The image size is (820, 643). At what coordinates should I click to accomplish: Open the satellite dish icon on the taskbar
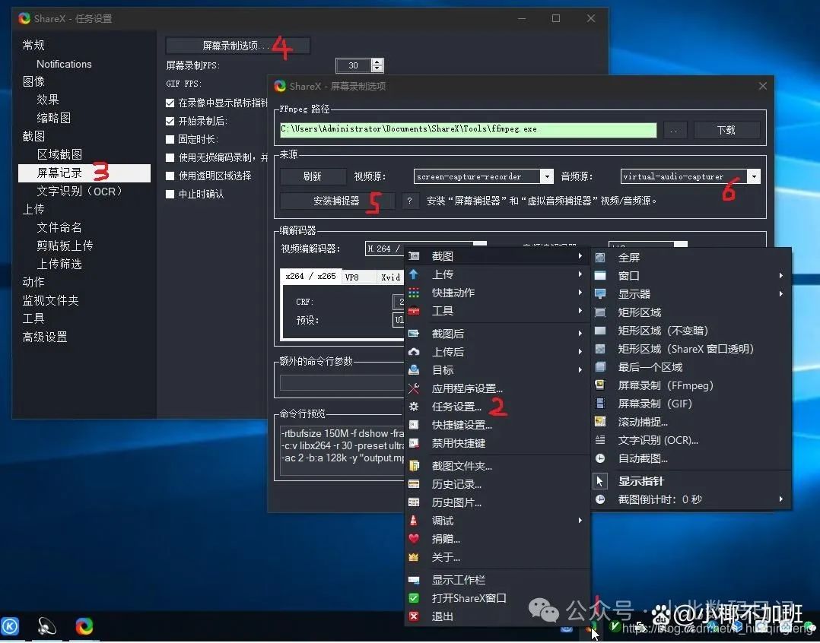click(x=46, y=626)
